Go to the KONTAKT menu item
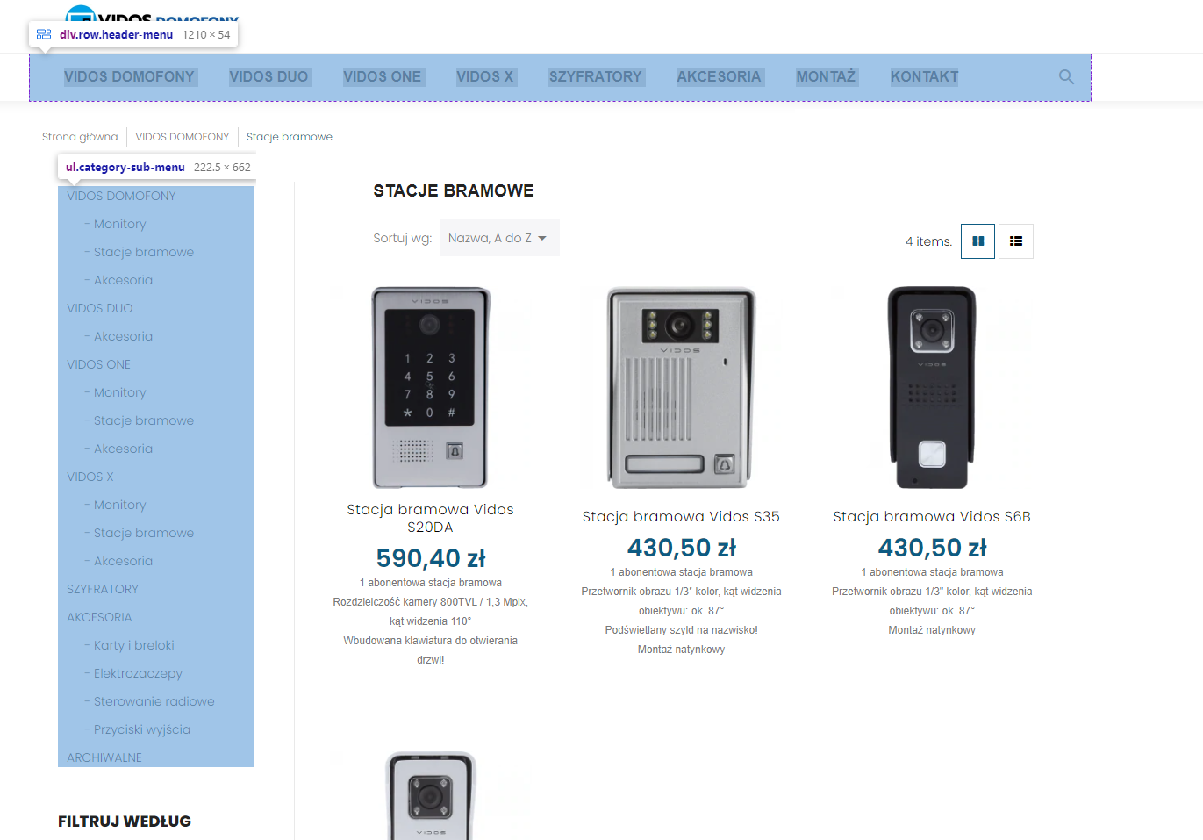This screenshot has height=840, width=1203. 924,77
